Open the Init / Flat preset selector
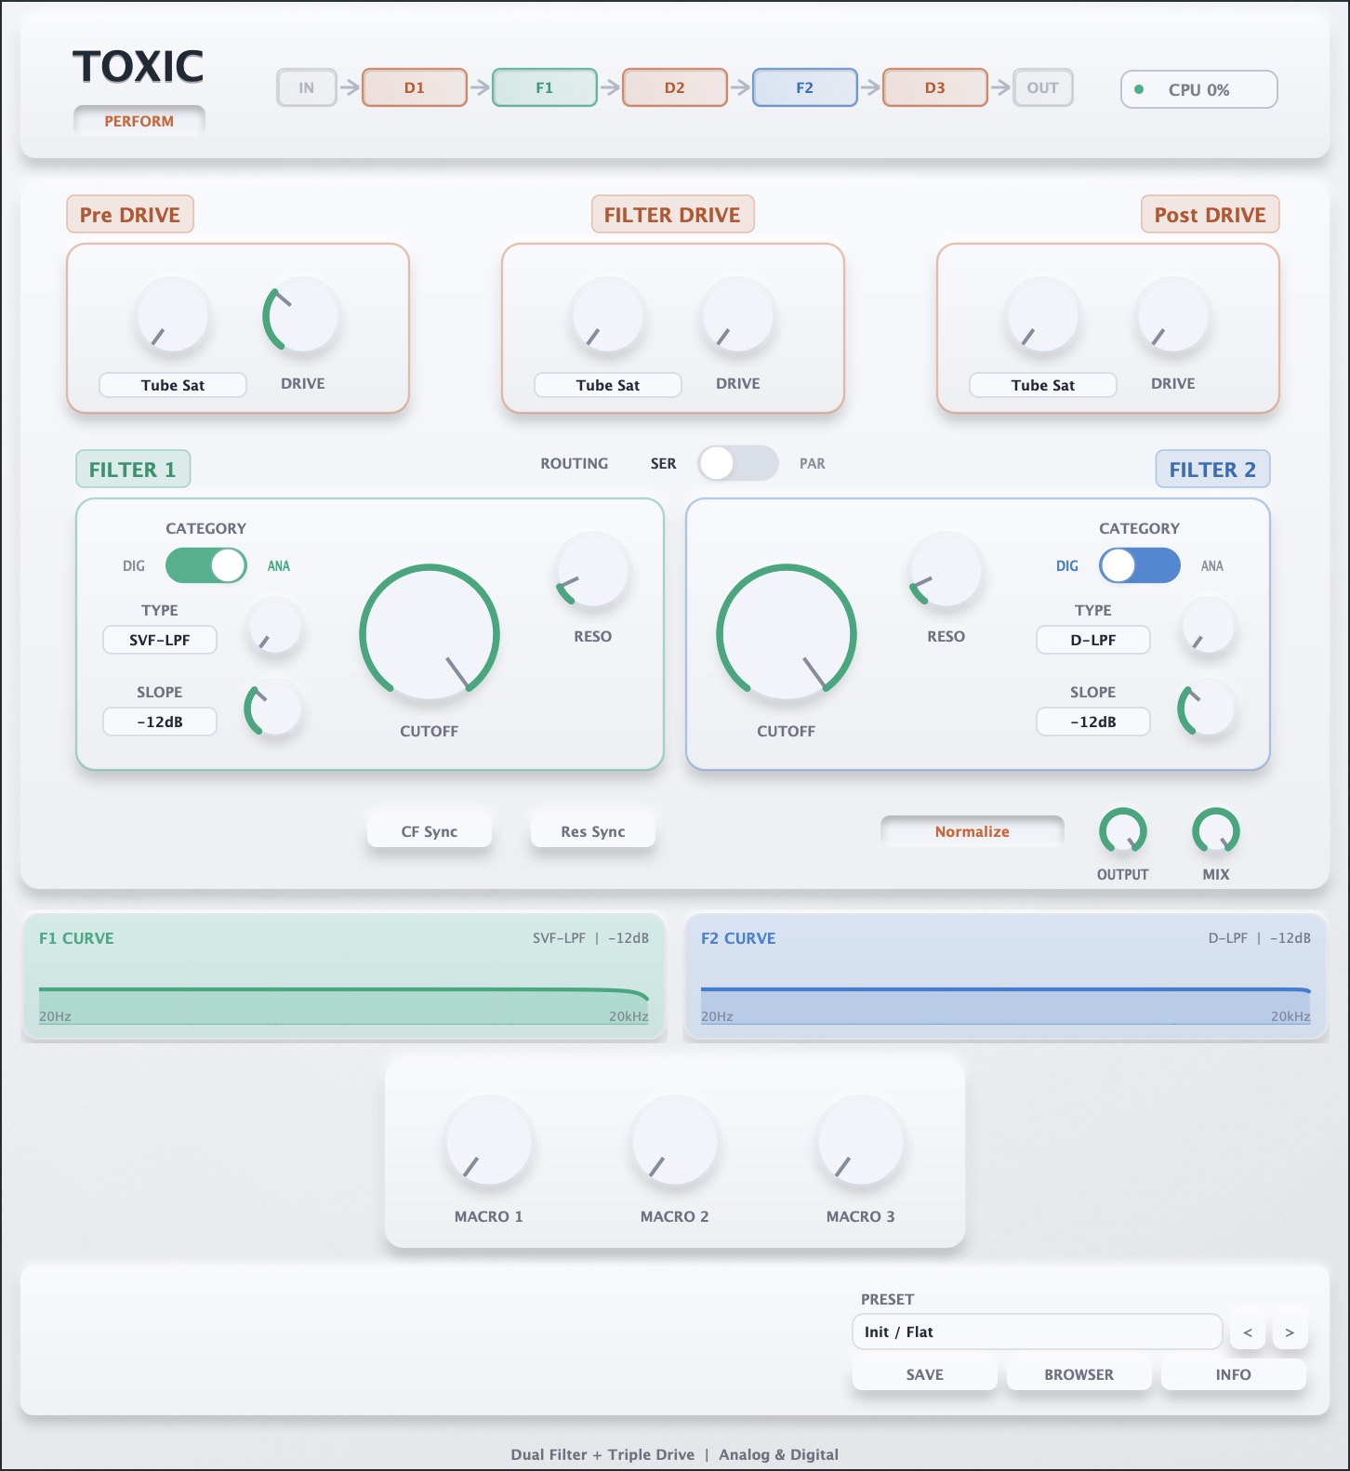Screen dimensions: 1350x1471 coord(1038,1332)
